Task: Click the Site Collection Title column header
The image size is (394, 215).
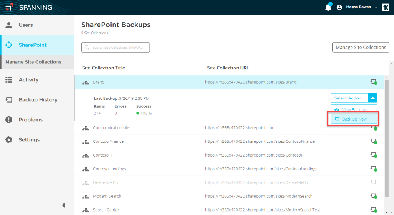Action: (104, 68)
